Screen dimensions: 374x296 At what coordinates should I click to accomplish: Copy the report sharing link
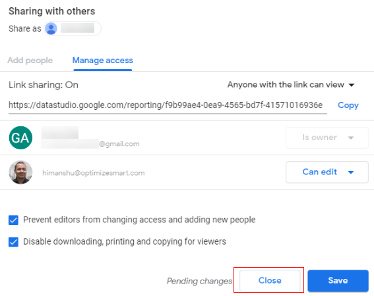348,105
